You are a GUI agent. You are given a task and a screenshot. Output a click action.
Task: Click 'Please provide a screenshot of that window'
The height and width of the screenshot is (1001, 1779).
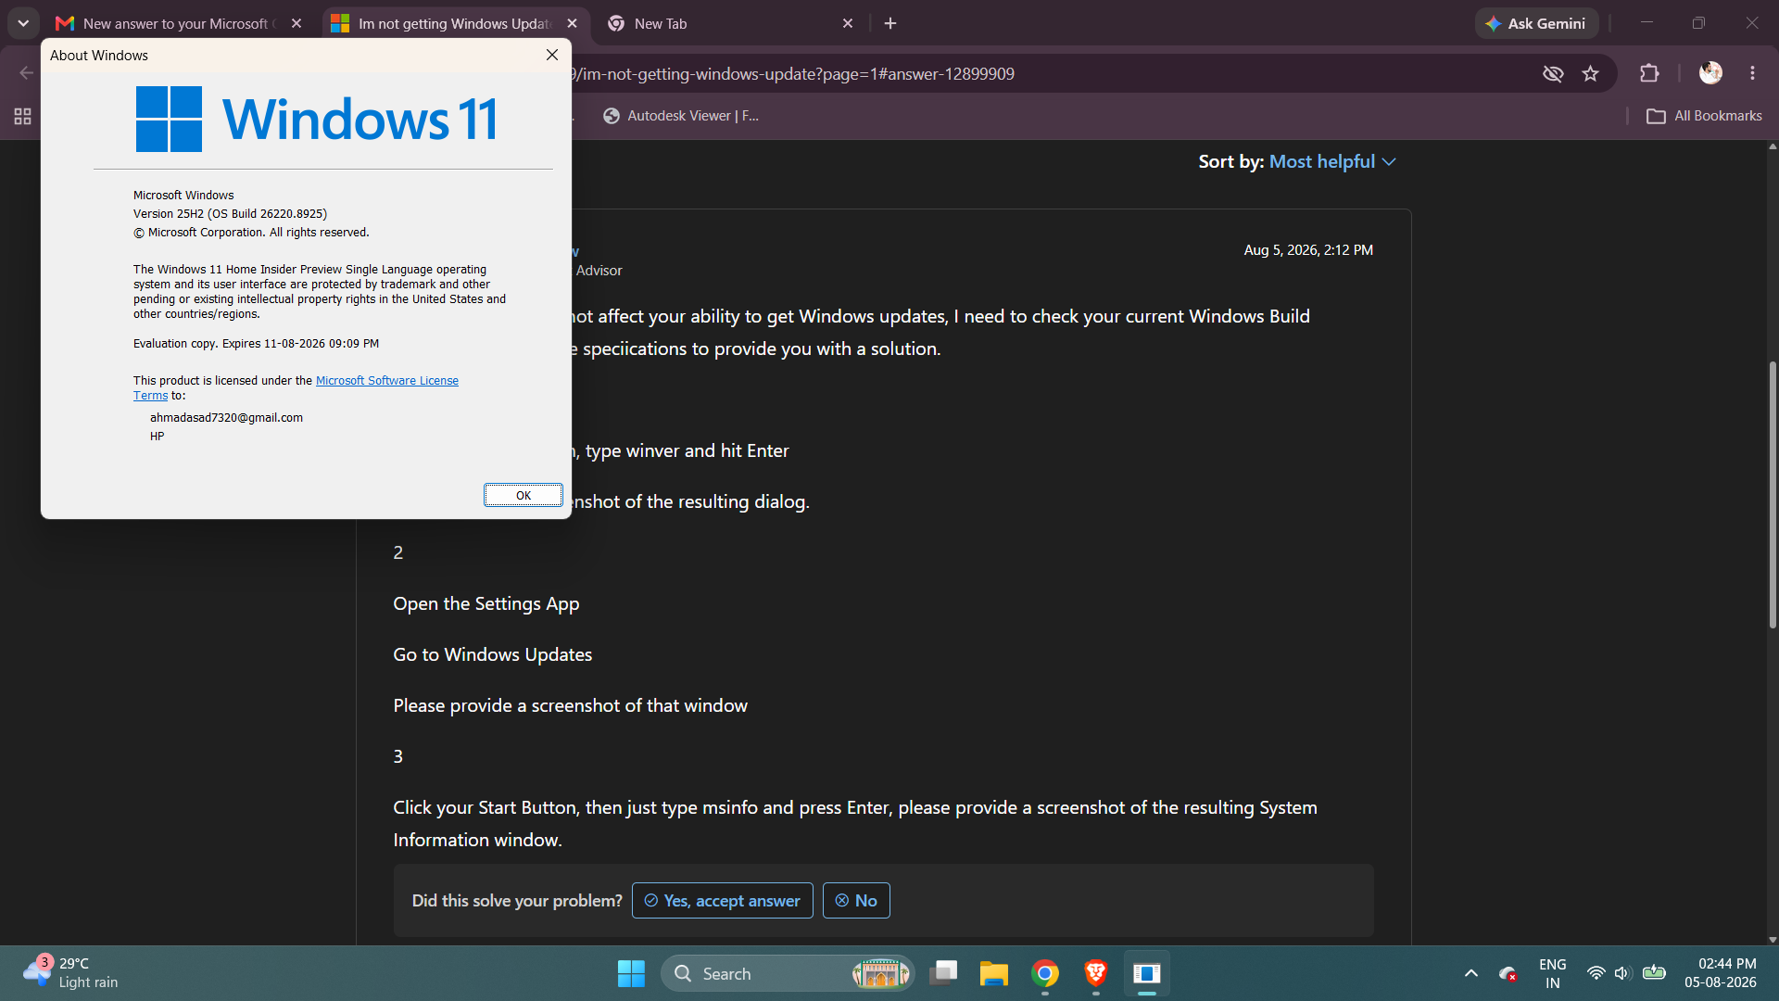pos(571,705)
